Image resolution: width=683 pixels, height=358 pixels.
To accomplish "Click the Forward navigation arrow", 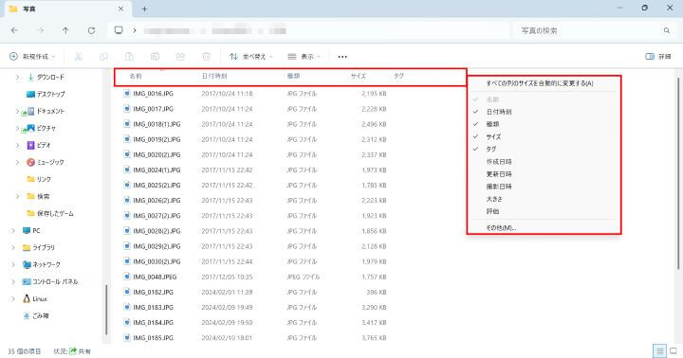I will tap(40, 30).
